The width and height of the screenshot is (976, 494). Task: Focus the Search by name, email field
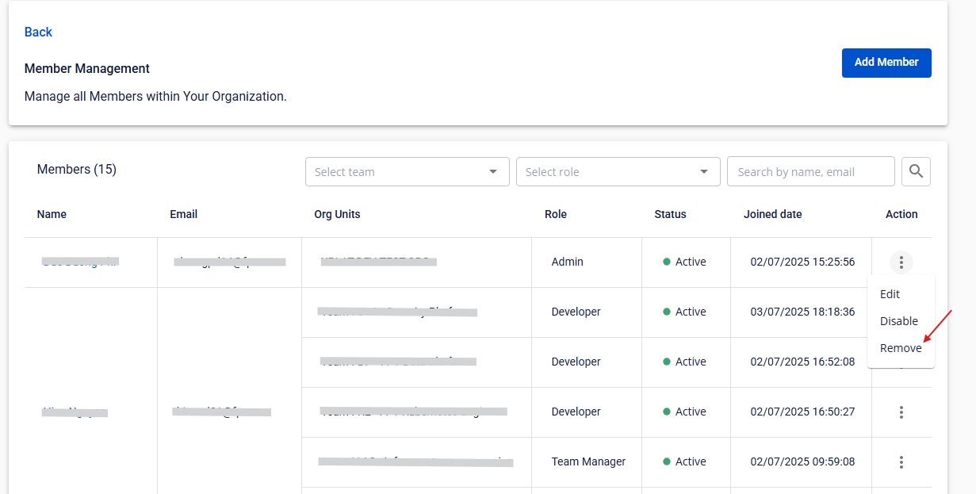click(810, 172)
